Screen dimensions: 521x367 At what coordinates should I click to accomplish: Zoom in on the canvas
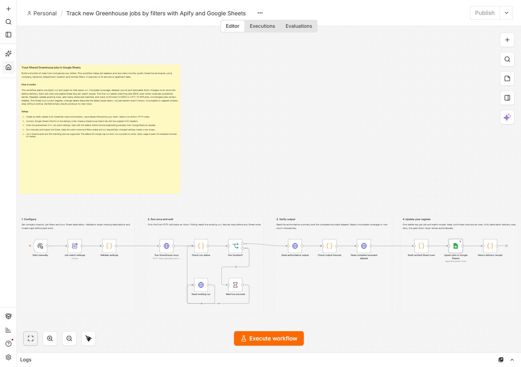50,338
